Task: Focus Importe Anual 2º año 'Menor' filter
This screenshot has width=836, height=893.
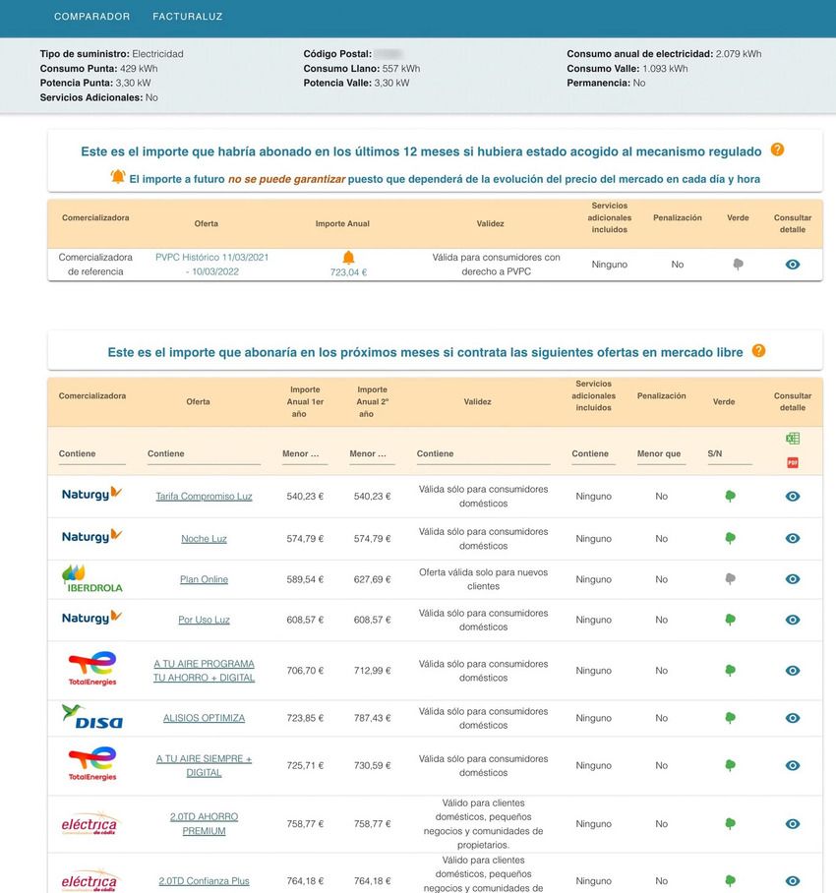Action: [x=372, y=454]
